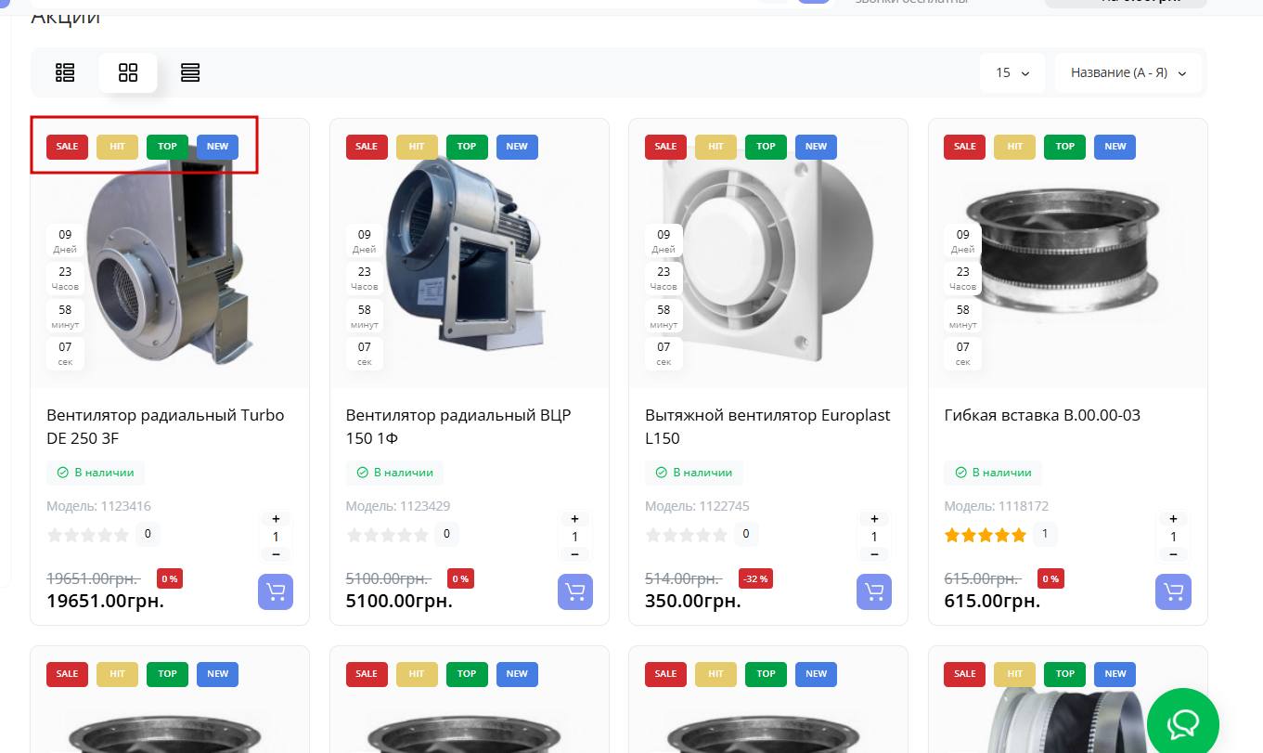Click the 0 % badge on ВЦР 150 1Ф

click(460, 578)
